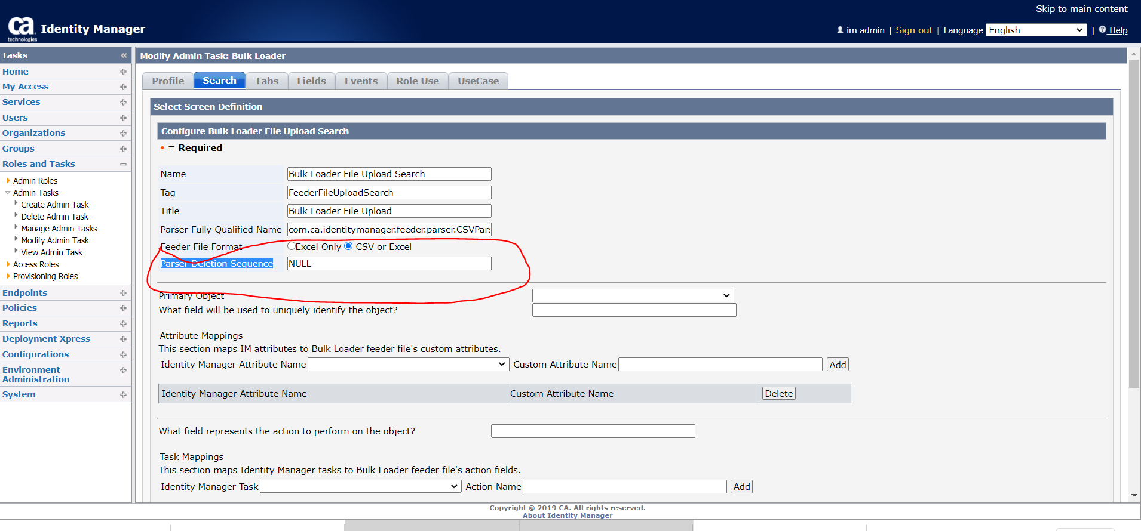
Task: Open the Identity Manager Attribute Name dropdown
Action: pos(409,364)
